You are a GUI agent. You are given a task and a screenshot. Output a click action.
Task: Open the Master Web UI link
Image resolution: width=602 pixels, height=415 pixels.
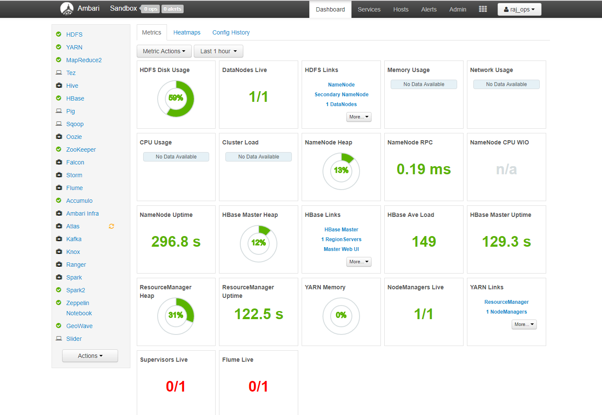click(x=341, y=249)
